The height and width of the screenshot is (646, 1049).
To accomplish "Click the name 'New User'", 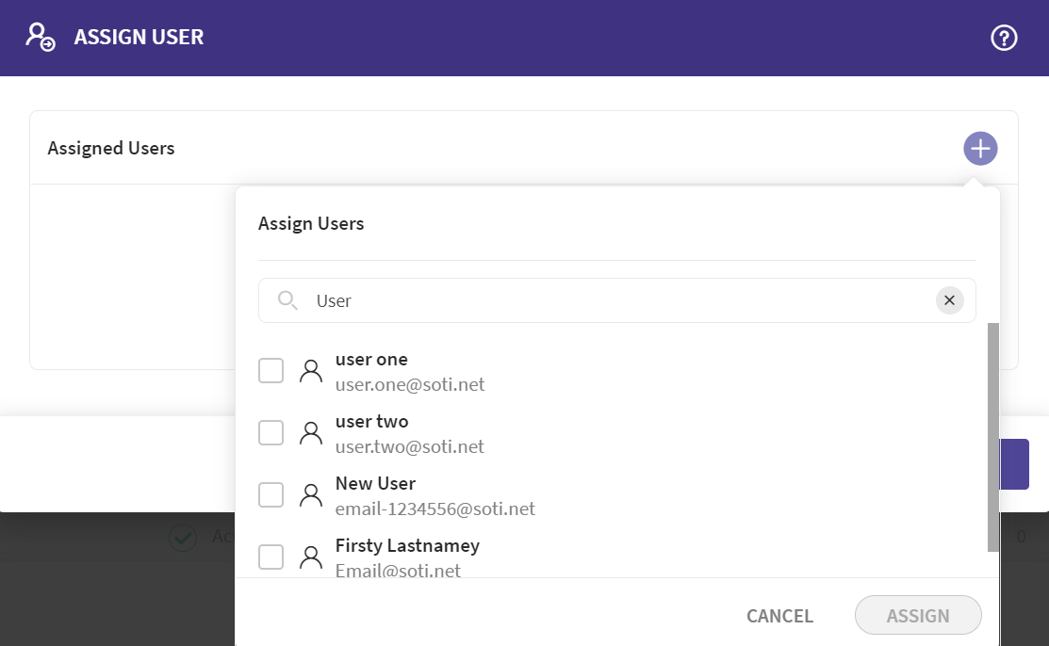I will pyautogui.click(x=375, y=483).
